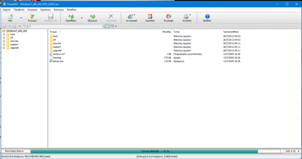Click the Σύνολο 4094 MB capacity progress bar
The width and height of the screenshot is (302, 159).
pos(155,151)
